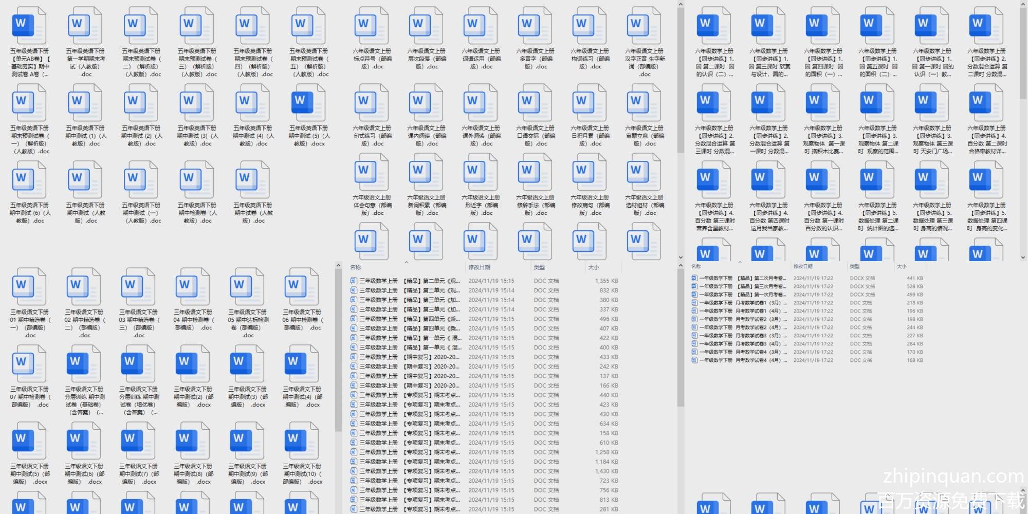Sort 三年级数学 file list by 大小 column
The width and height of the screenshot is (1028, 514).
click(x=594, y=267)
